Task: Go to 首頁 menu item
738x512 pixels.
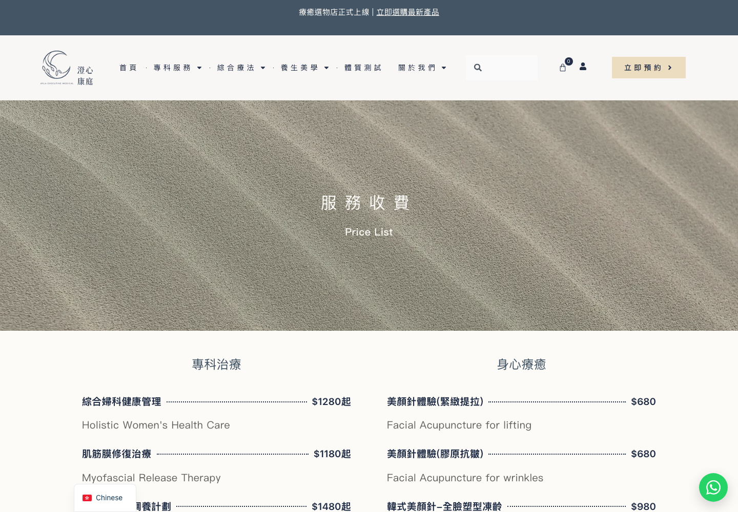Action: (x=128, y=68)
